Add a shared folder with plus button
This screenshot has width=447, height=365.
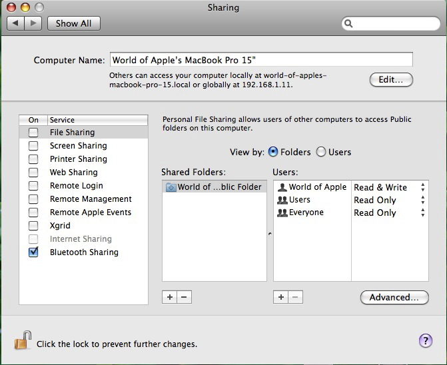[x=170, y=297]
